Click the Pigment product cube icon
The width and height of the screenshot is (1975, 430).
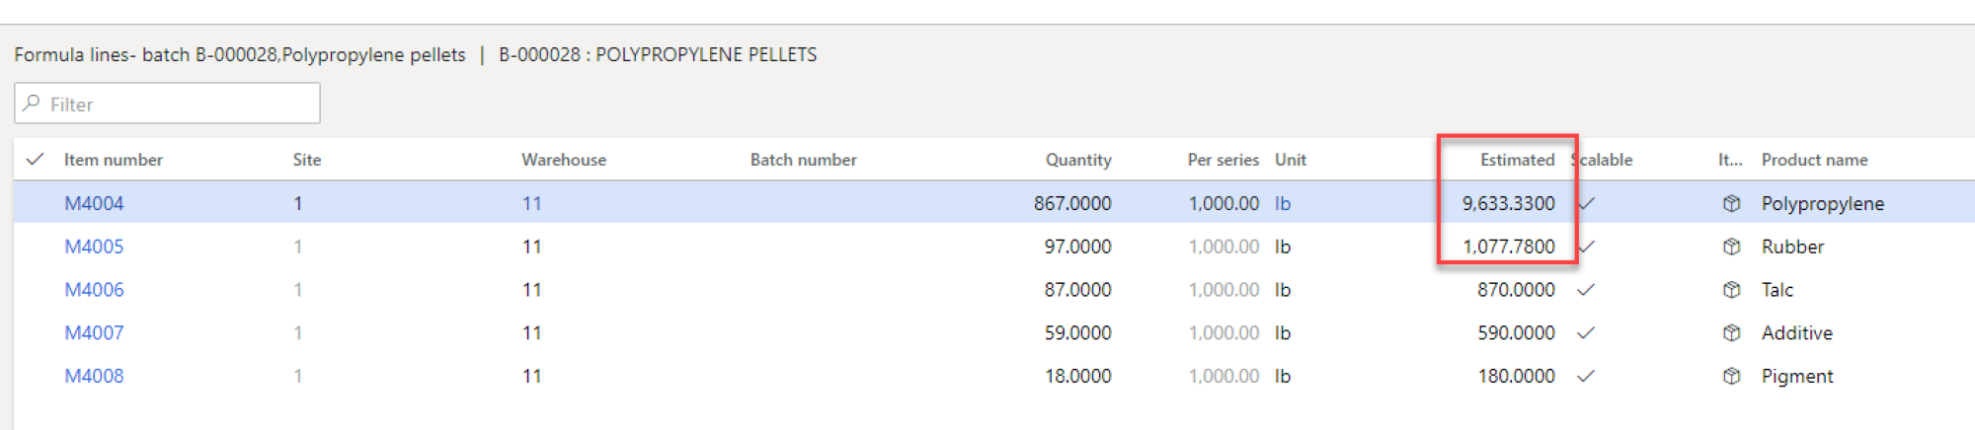tap(1731, 376)
